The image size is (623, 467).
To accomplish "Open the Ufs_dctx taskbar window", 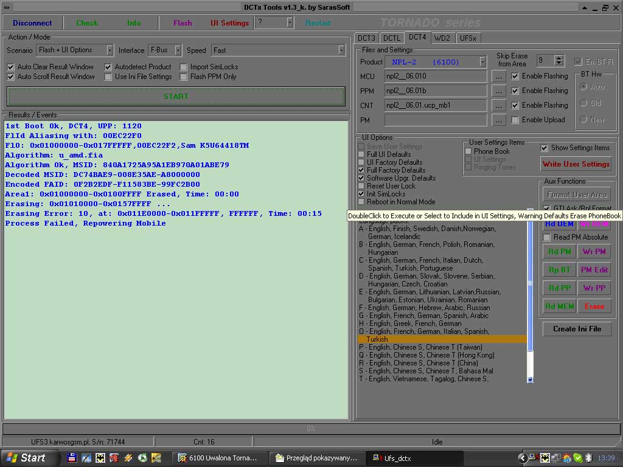I will click(x=414, y=458).
